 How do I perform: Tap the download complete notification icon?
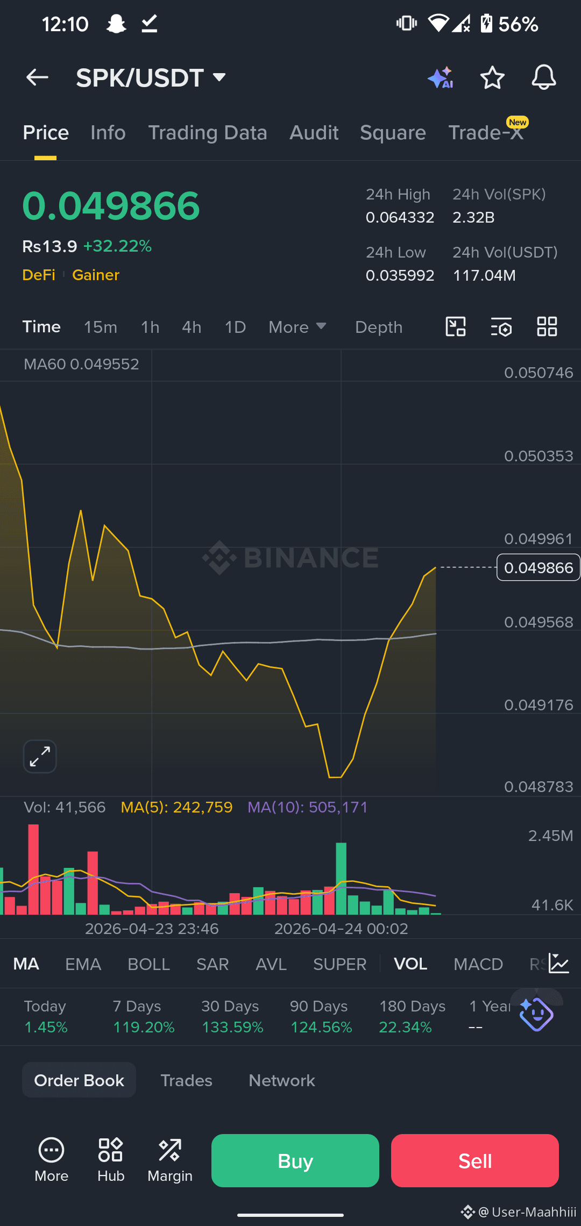[x=150, y=24]
